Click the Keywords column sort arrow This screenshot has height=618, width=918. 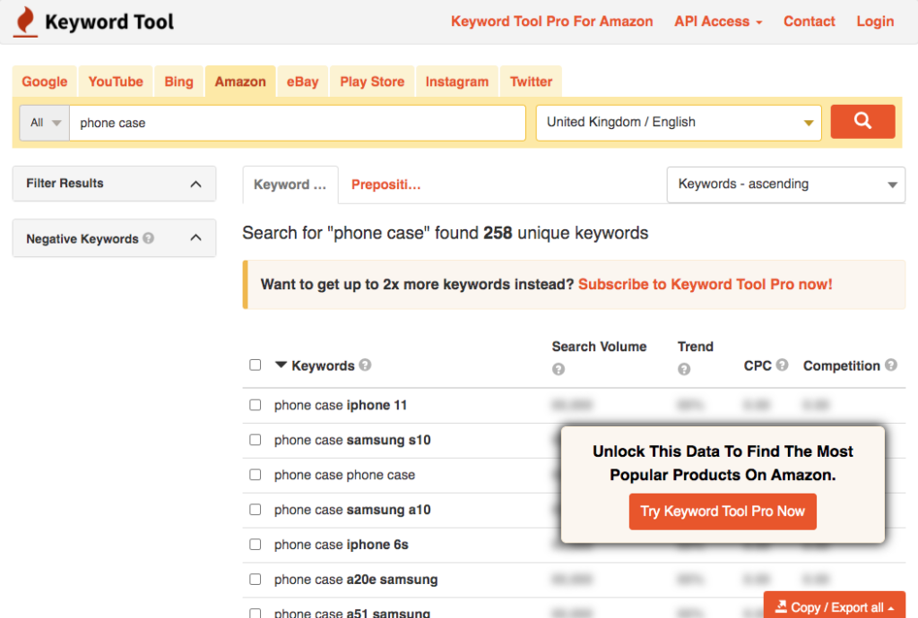pyautogui.click(x=281, y=365)
